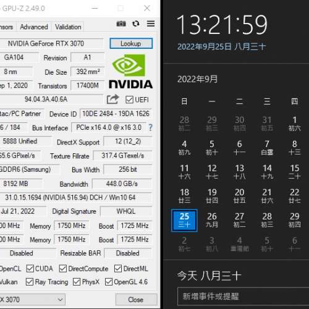The image size is (309, 309).
Task: Click the Revision value A1
Action: pos(88,57)
